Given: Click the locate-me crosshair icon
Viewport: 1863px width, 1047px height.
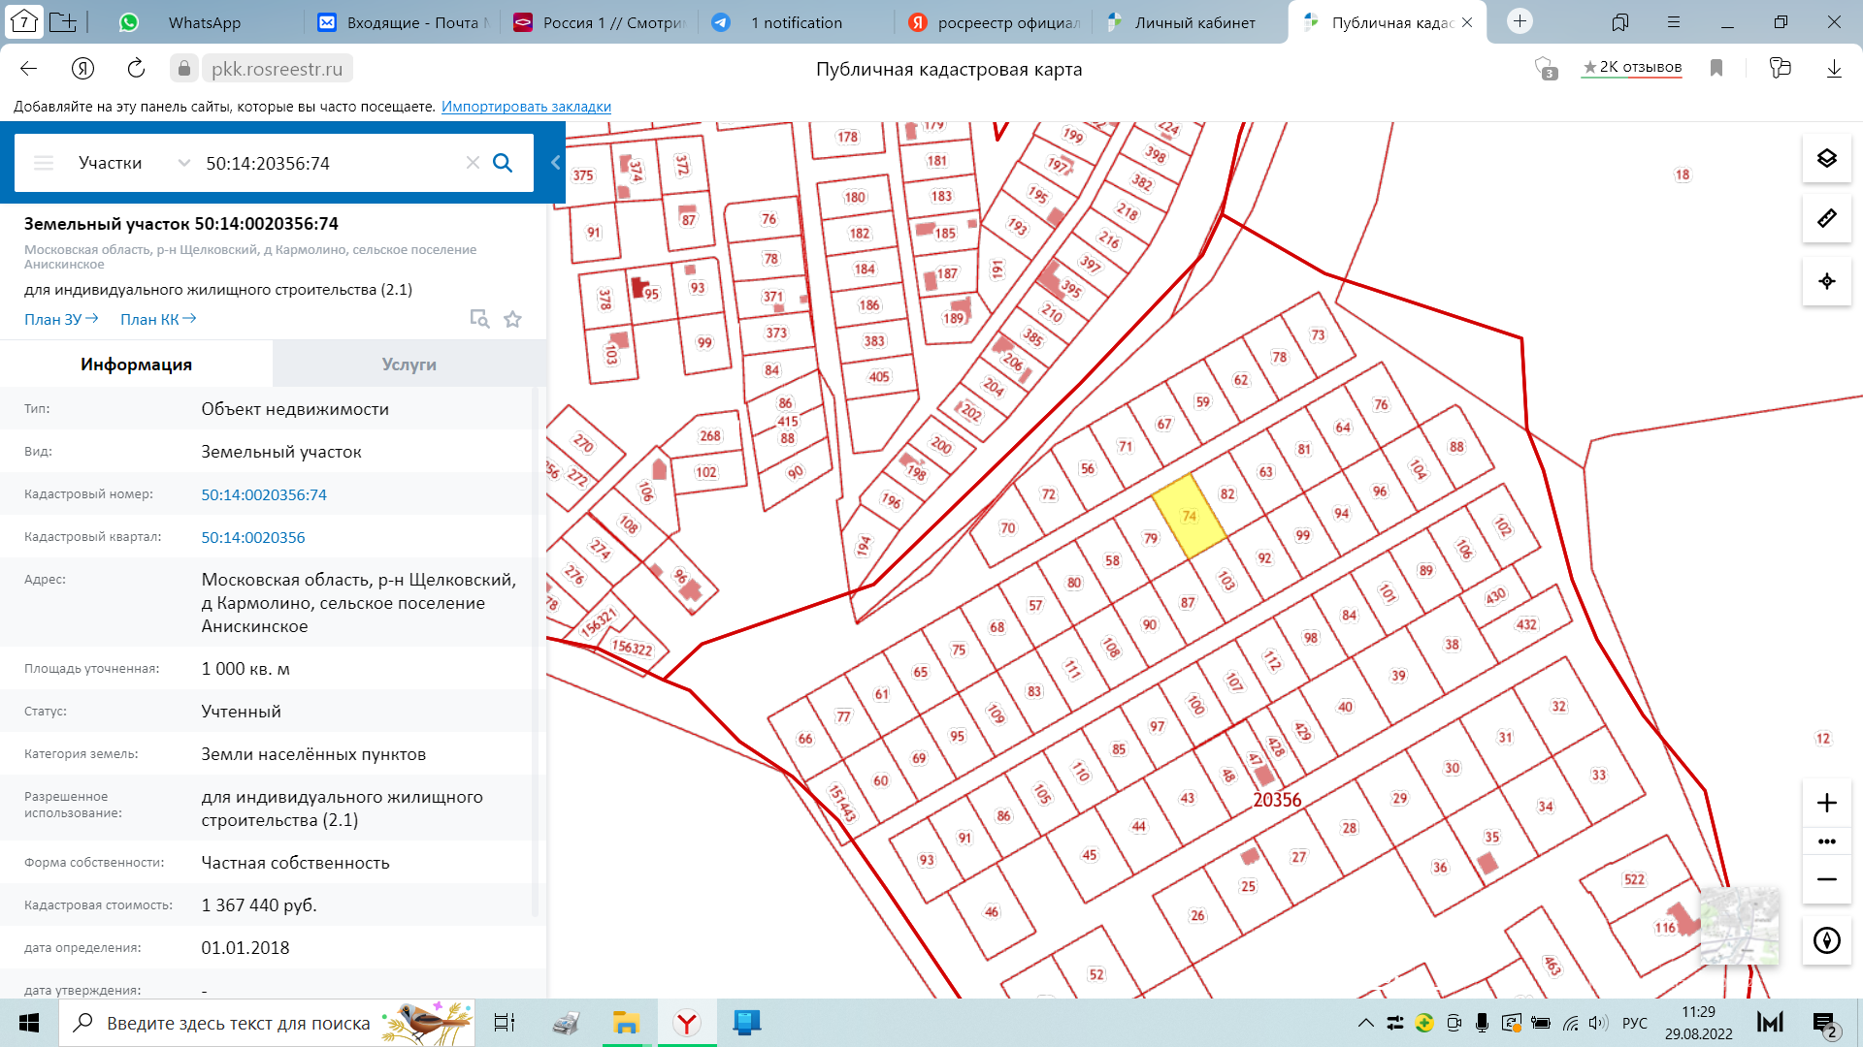Looking at the screenshot, I should (x=1826, y=281).
